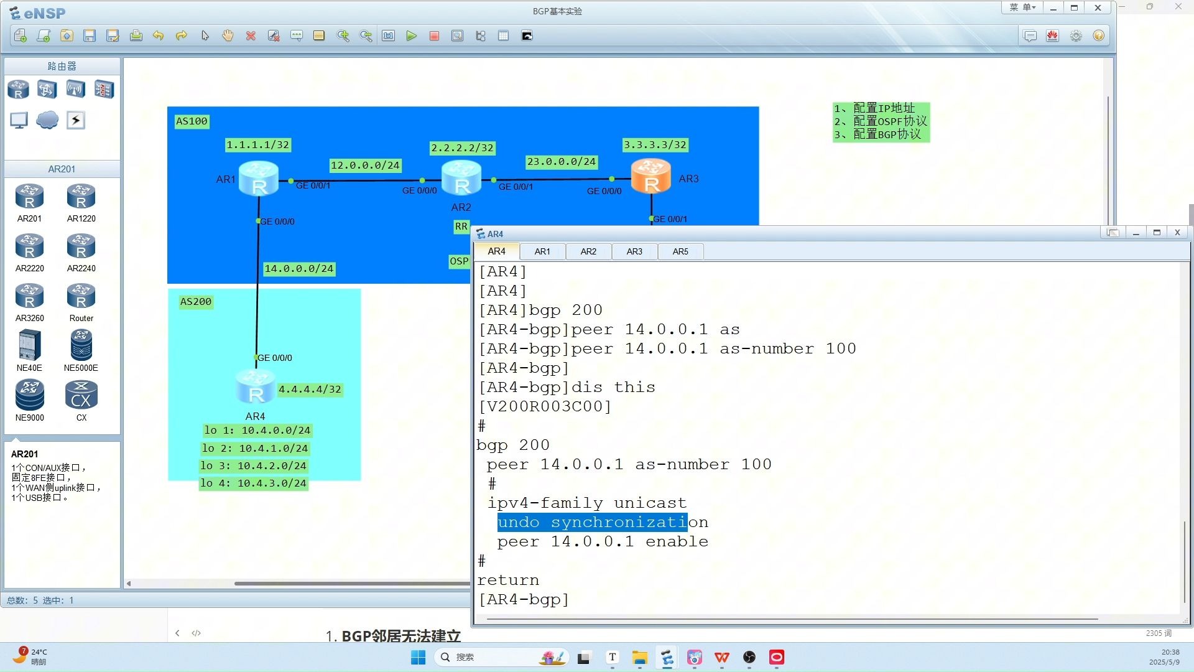Image resolution: width=1194 pixels, height=672 pixels.
Task: Click the New Topology toolbar icon
Action: click(21, 36)
